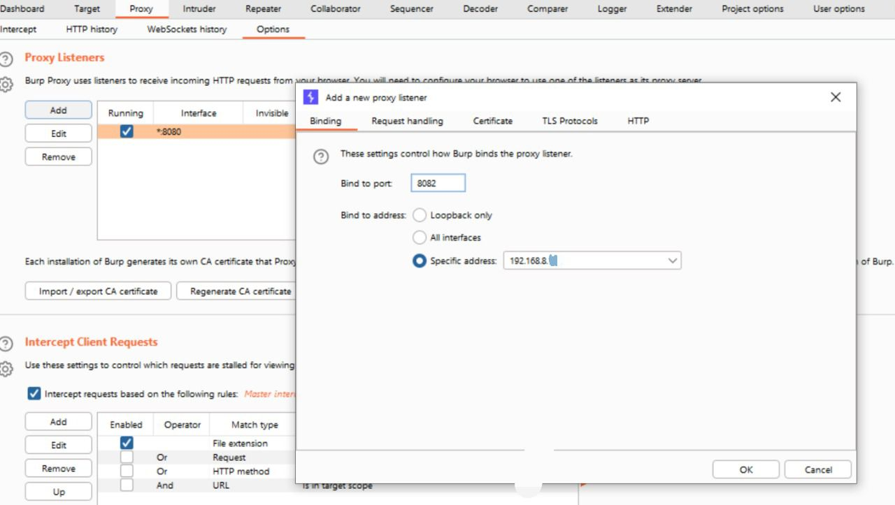Viewport: 895px width, 505px height.
Task: Switch to HTTP history sub-tab
Action: pos(92,29)
